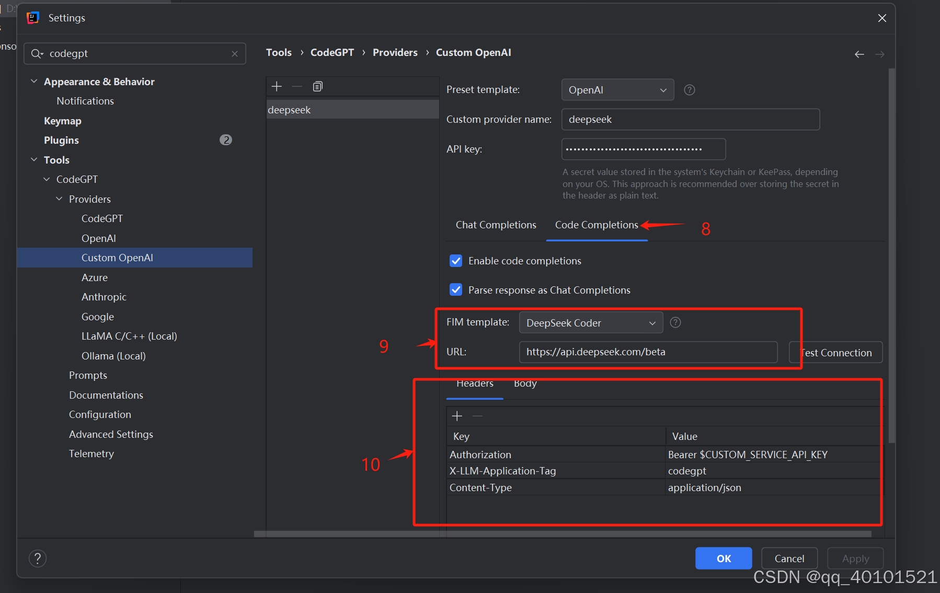Open Keymap settings
This screenshot has height=593, width=940.
[x=63, y=121]
